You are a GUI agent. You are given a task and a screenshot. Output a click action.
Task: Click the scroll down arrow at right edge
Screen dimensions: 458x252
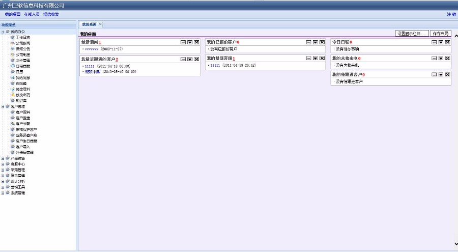tap(456, 243)
